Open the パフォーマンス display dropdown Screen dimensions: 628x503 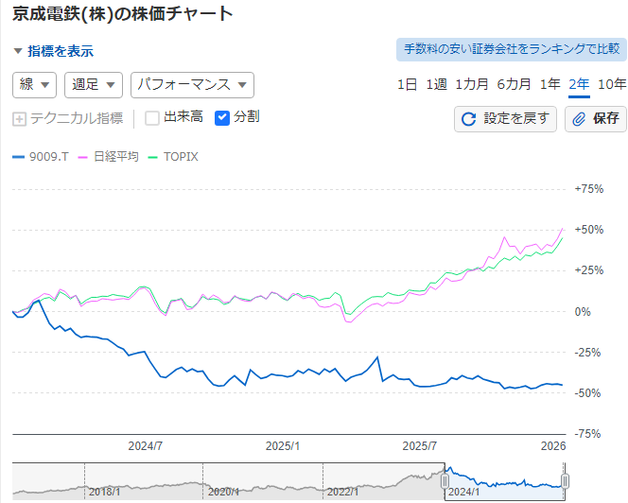tap(192, 85)
